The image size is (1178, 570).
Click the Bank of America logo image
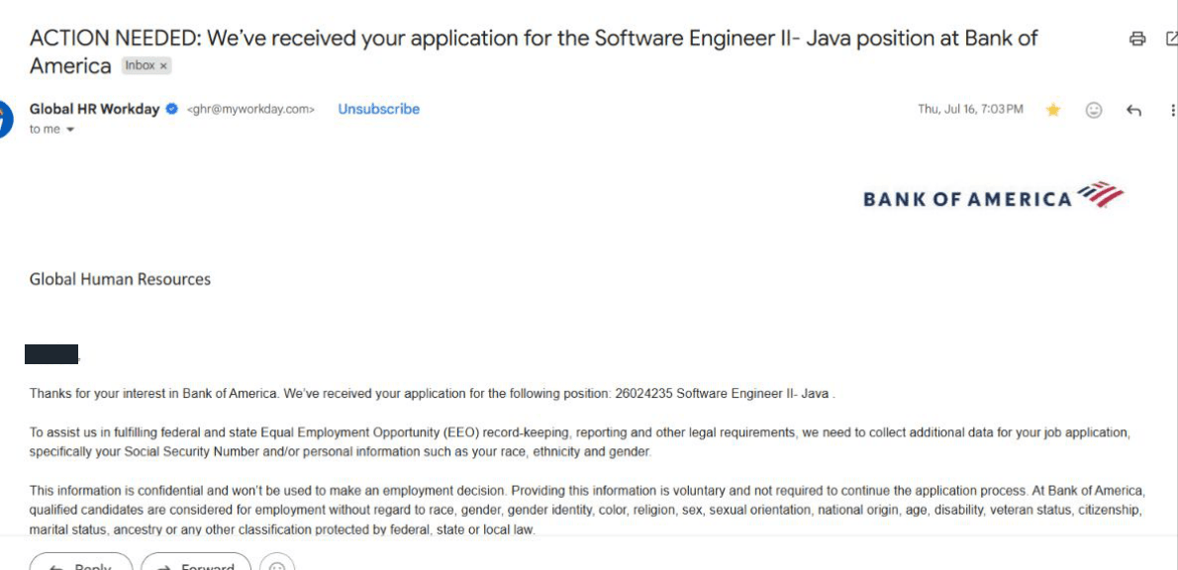pos(993,195)
